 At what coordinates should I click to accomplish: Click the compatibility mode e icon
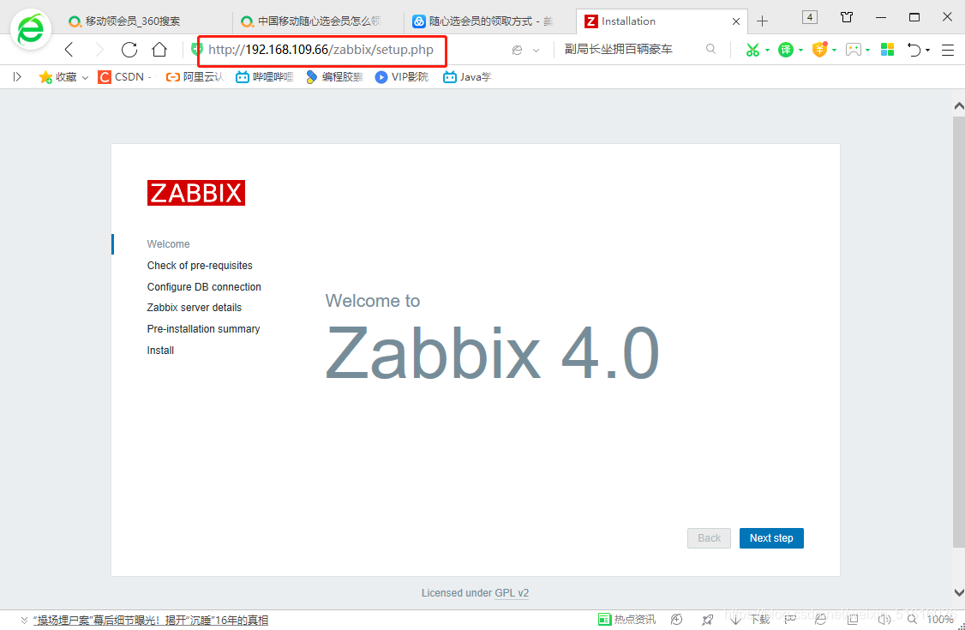click(x=517, y=51)
